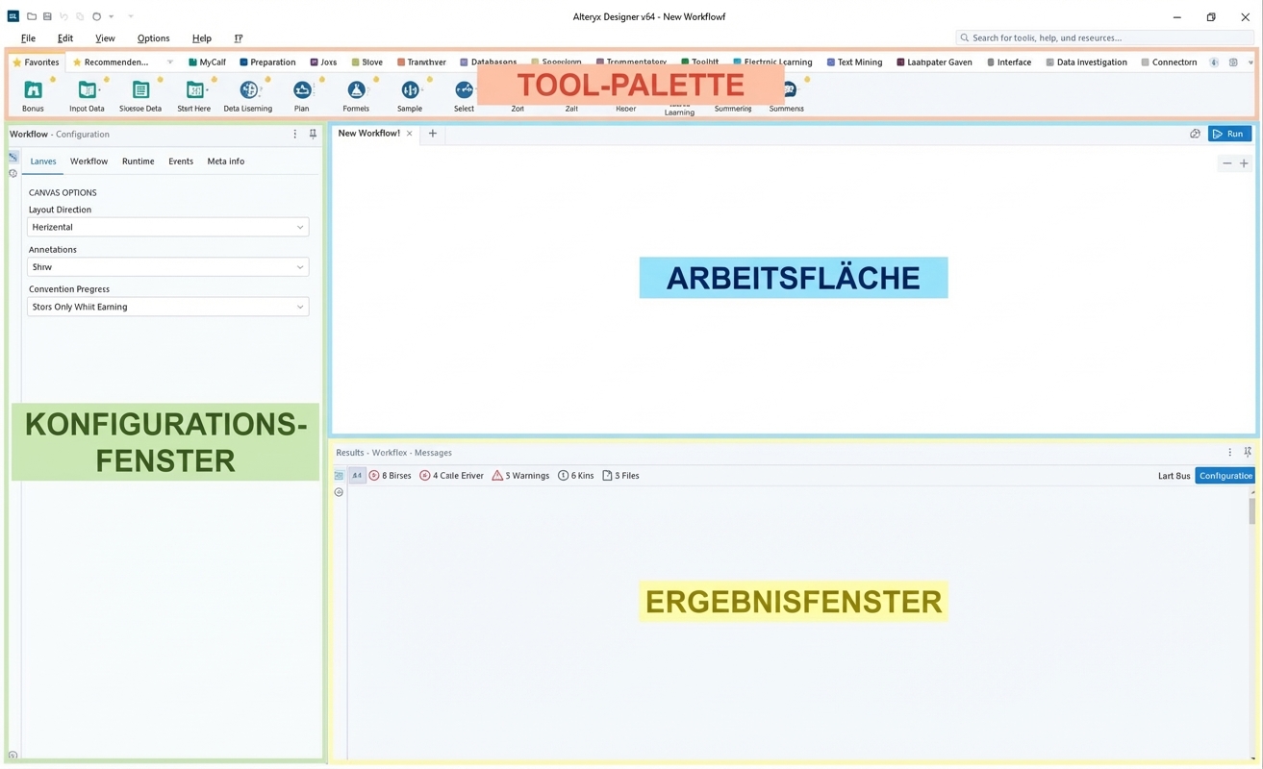Pin the Workflow Configuration panel
The width and height of the screenshot is (1263, 769).
pos(313,134)
